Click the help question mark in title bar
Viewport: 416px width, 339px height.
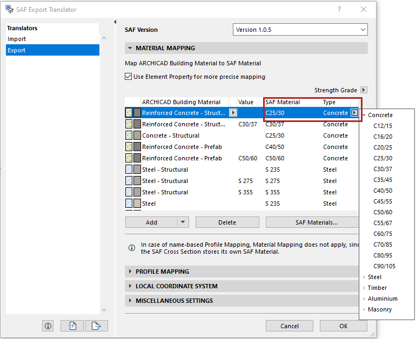[x=339, y=9]
